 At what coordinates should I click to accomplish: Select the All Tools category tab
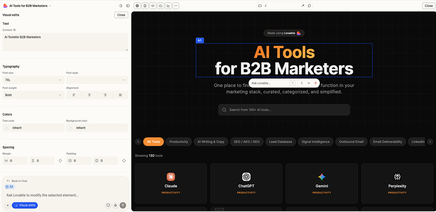coord(153,142)
